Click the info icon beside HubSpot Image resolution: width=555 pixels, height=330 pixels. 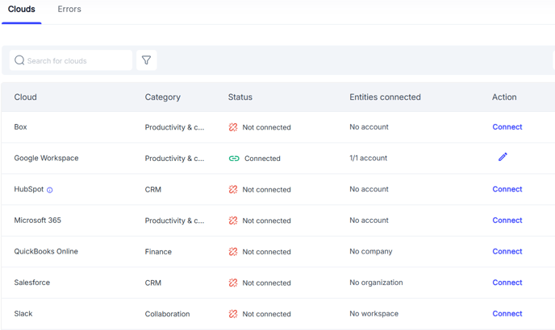[50, 190]
